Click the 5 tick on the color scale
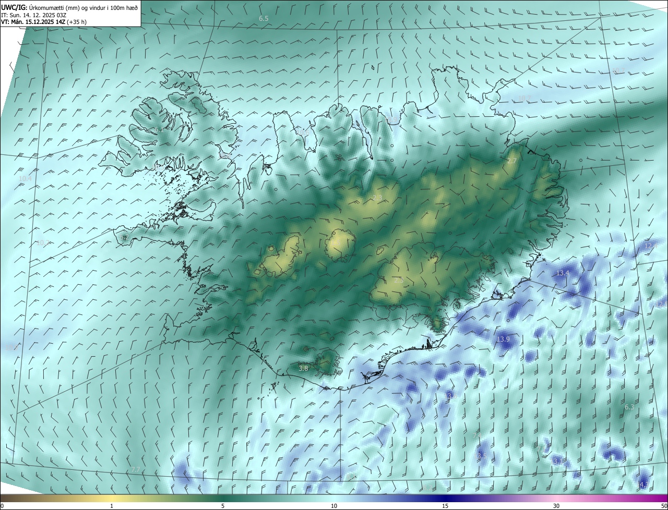The width and height of the screenshot is (668, 510). [223, 506]
